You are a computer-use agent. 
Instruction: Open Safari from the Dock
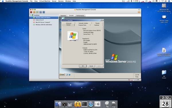[91, 104]
